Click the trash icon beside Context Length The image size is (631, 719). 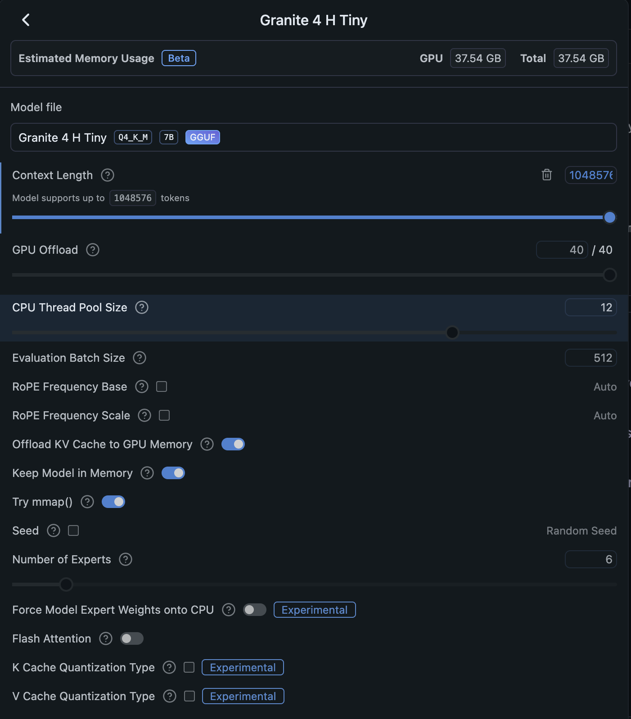point(546,175)
